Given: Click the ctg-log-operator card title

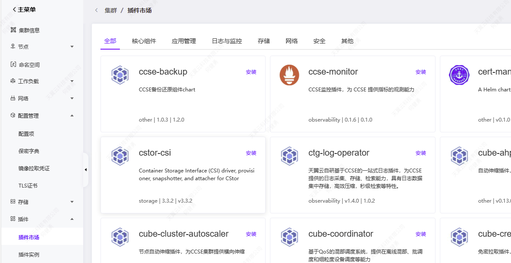Looking at the screenshot, I should [339, 153].
